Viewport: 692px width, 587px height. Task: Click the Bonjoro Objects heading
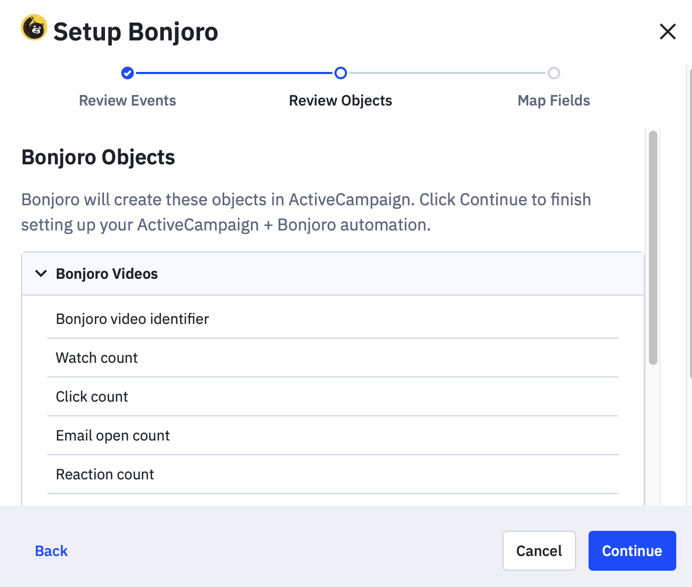pyautogui.click(x=98, y=158)
